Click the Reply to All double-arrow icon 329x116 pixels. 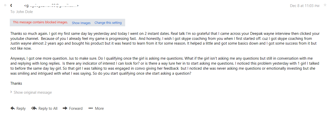point(34,108)
